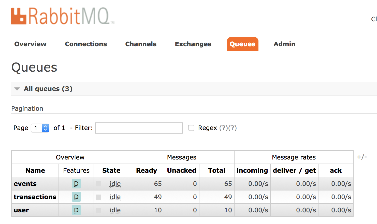This screenshot has height=224, width=377.
Task: Go to the Channels tab
Action: click(x=141, y=44)
